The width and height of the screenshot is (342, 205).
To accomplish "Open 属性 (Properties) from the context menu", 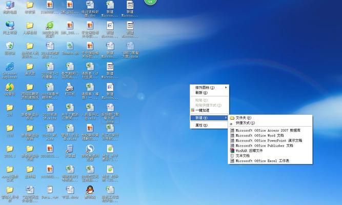I will [x=209, y=125].
